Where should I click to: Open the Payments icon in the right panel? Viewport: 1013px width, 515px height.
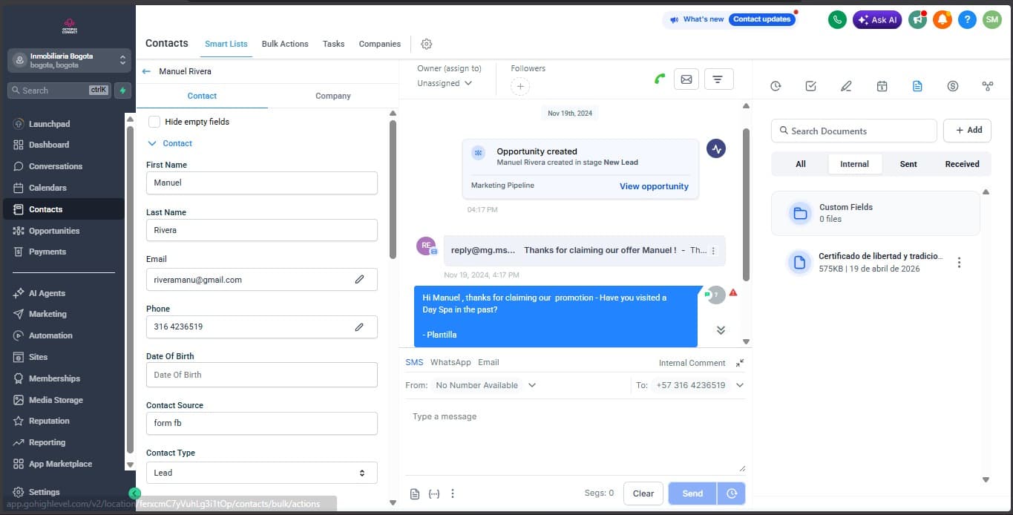(953, 86)
